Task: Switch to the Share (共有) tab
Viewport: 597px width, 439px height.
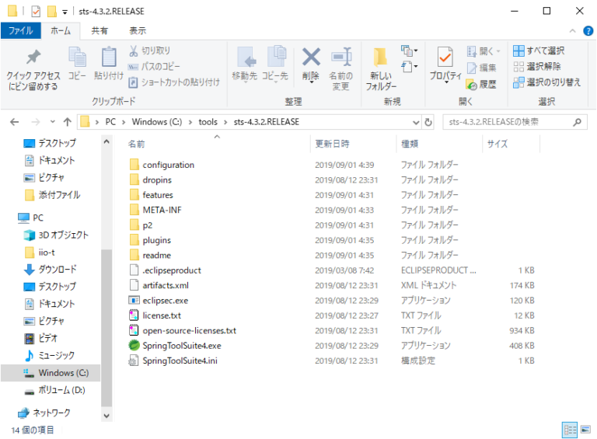Action: coord(99,31)
